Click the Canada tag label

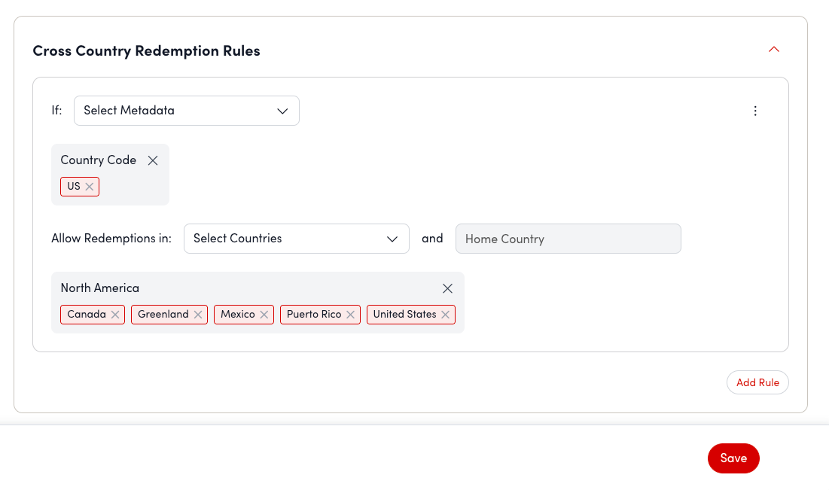point(86,315)
